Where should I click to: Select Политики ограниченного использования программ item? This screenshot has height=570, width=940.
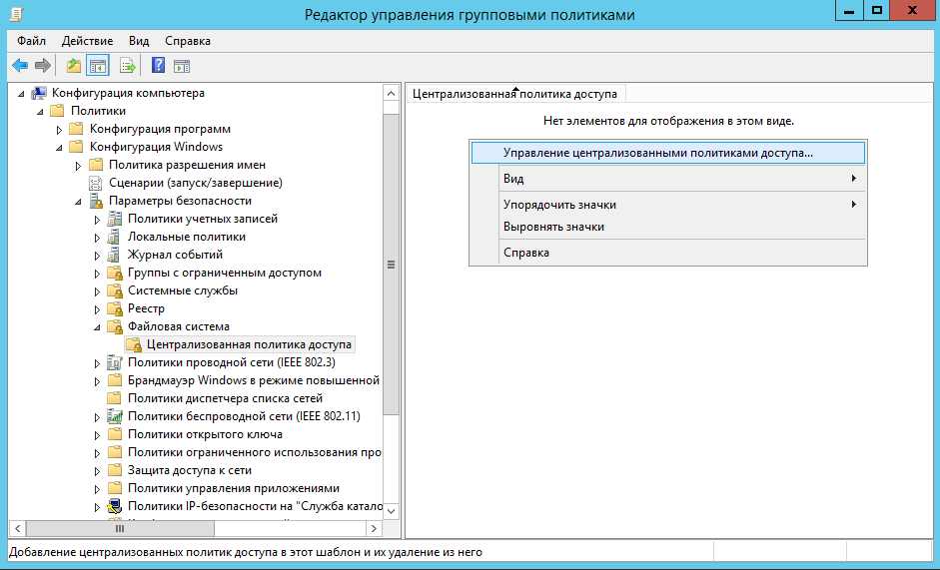tap(254, 452)
